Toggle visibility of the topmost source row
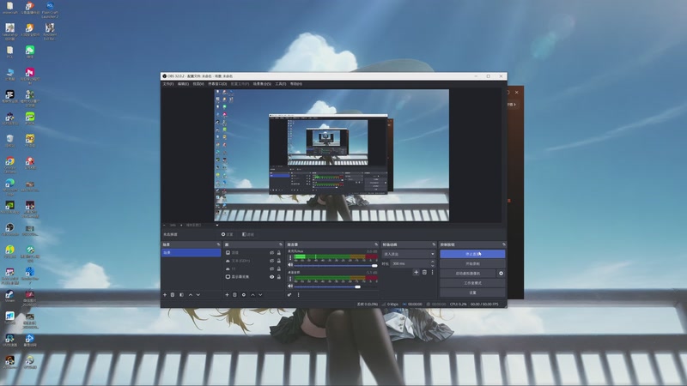This screenshot has width=687, height=386. [x=271, y=252]
